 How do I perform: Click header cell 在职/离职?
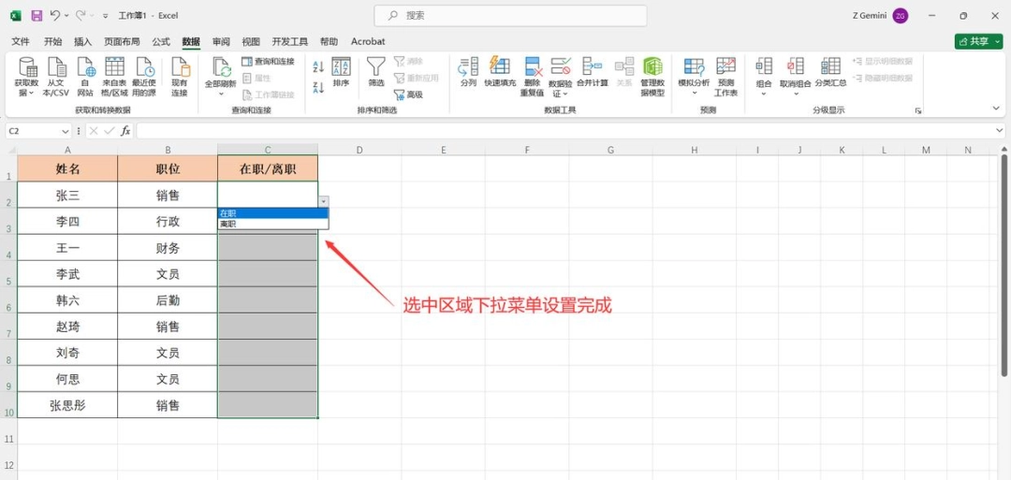pos(268,168)
